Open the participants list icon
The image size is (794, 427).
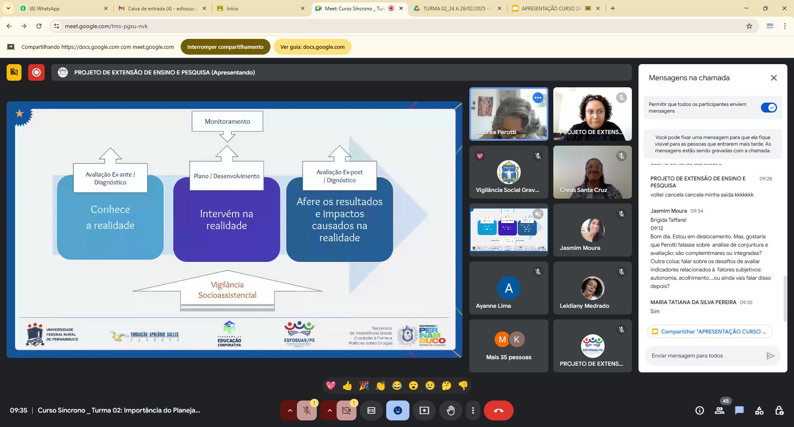[720, 410]
